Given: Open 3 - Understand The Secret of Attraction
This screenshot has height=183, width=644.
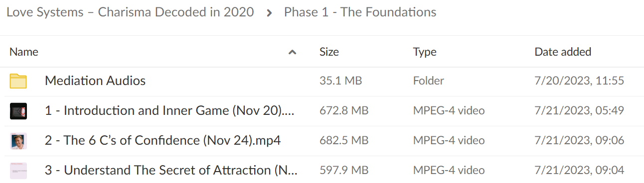Looking at the screenshot, I should (x=171, y=171).
